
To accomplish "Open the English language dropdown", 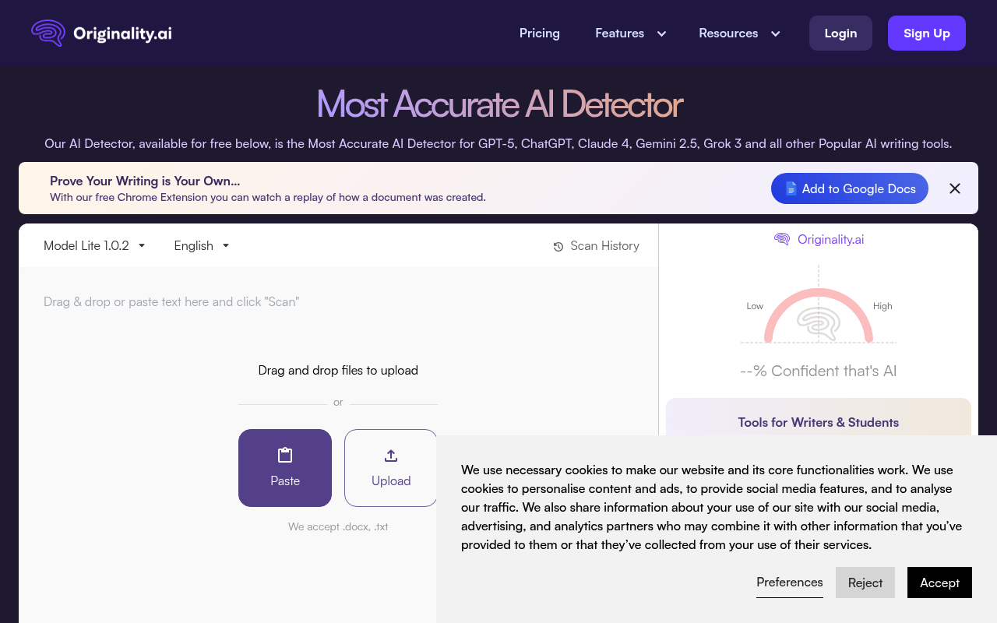I will point(202,245).
